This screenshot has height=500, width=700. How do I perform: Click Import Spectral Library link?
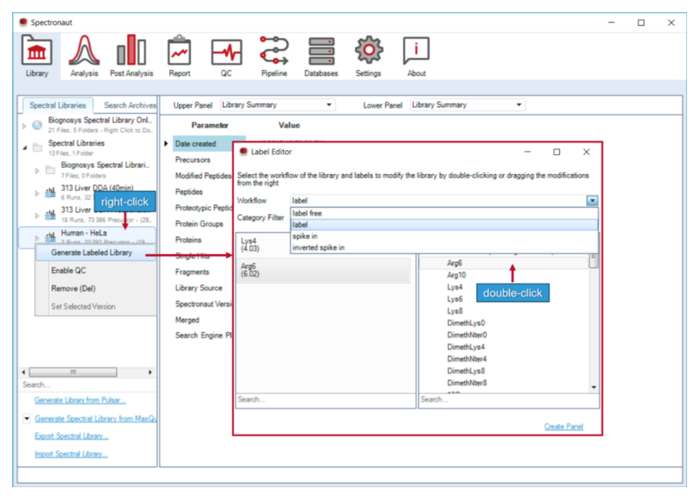coord(71,454)
